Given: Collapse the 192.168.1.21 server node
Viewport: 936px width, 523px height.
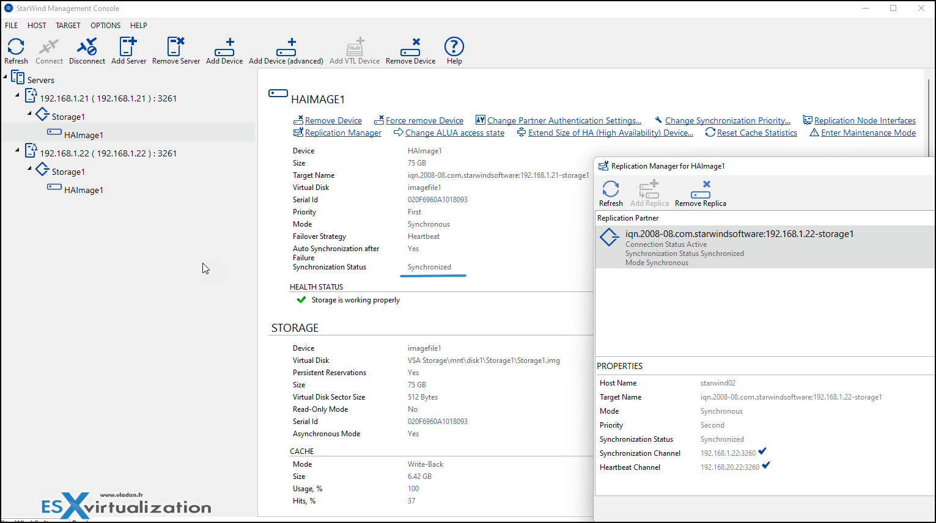Looking at the screenshot, I should (x=17, y=95).
